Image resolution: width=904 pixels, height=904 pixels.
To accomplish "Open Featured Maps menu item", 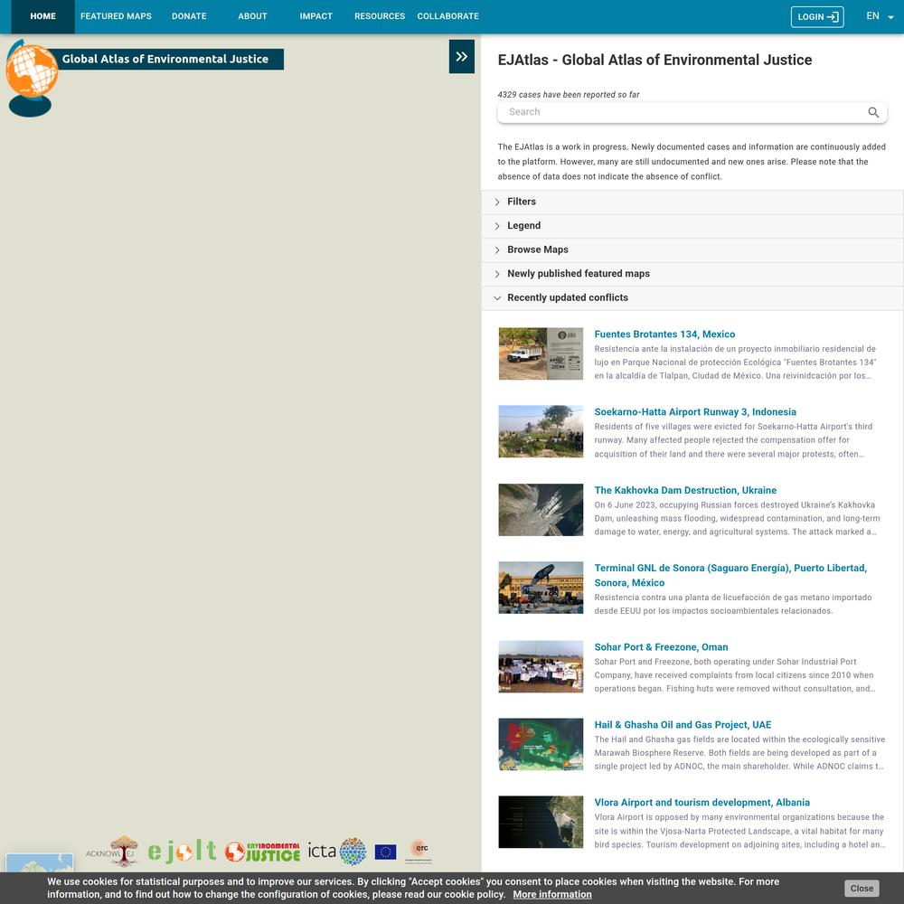I will (116, 16).
